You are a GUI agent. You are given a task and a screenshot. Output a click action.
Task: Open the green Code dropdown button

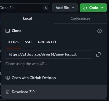click(93, 8)
